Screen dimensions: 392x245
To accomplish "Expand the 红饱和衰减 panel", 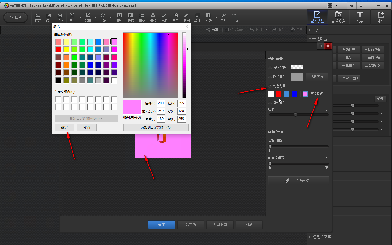I will pyautogui.click(x=321, y=237).
